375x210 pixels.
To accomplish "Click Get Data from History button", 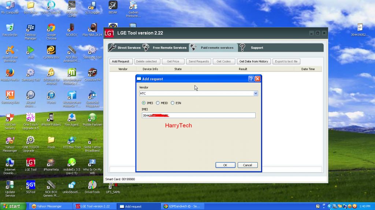I will [254, 61].
